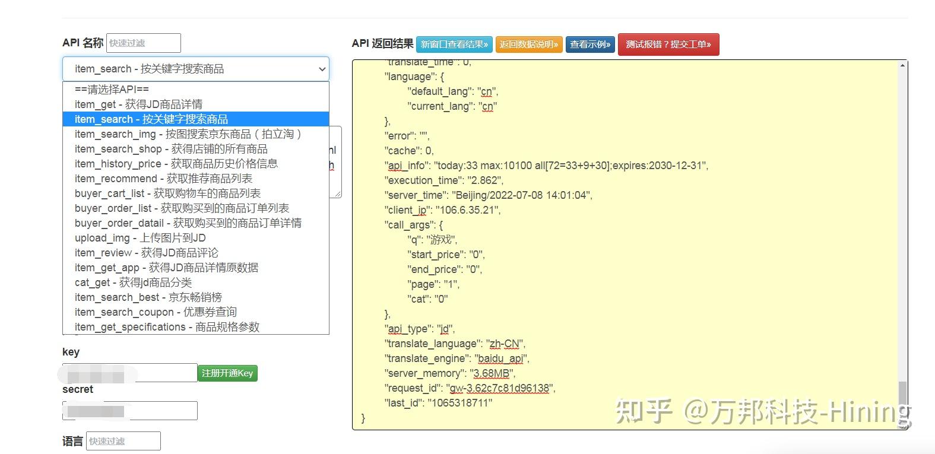
Task: Click the "translate_engine" line in results
Action: [457, 358]
